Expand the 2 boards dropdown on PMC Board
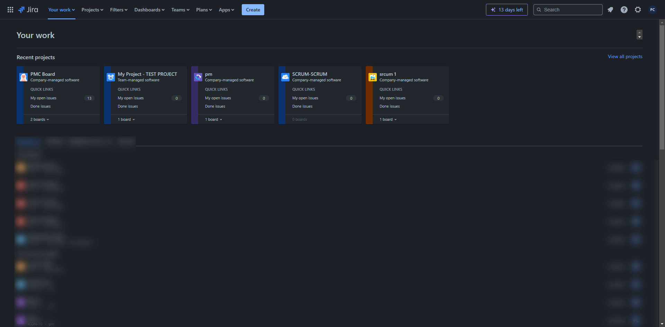665x327 pixels. [x=40, y=119]
